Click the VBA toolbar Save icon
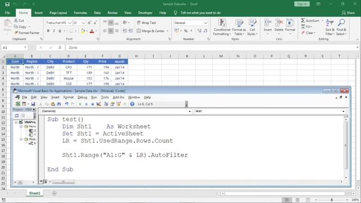 [33, 104]
